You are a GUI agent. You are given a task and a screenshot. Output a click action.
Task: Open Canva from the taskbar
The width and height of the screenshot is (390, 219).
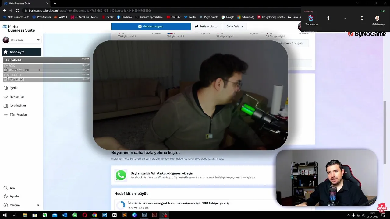[134, 215]
